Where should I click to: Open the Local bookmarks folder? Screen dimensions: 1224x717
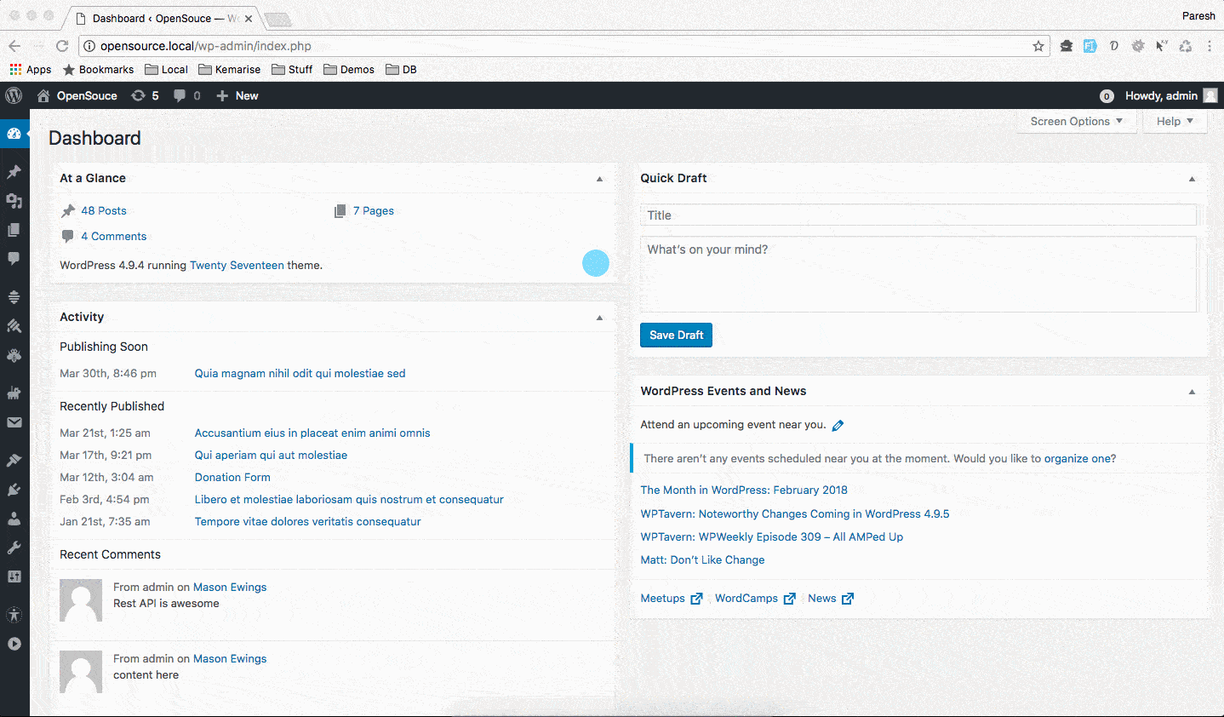(166, 70)
